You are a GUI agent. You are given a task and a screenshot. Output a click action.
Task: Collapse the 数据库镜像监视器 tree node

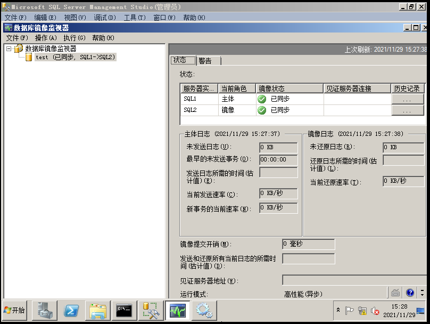9,49
